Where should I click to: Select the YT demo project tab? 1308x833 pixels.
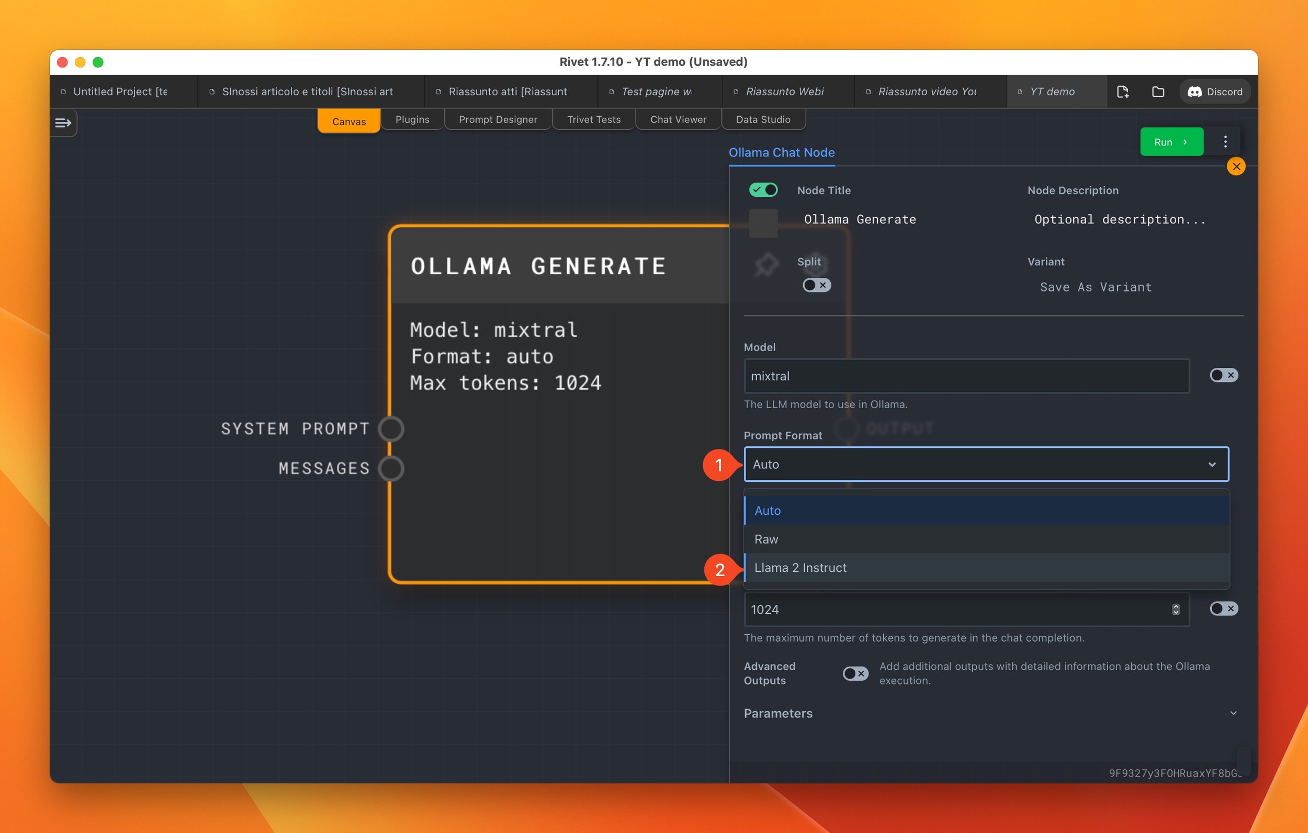(x=1056, y=92)
